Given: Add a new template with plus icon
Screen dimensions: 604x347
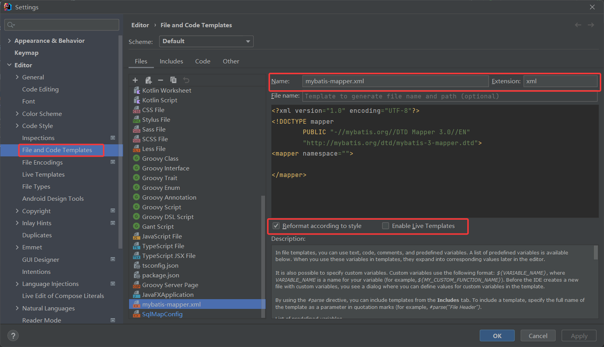Looking at the screenshot, I should [135, 80].
